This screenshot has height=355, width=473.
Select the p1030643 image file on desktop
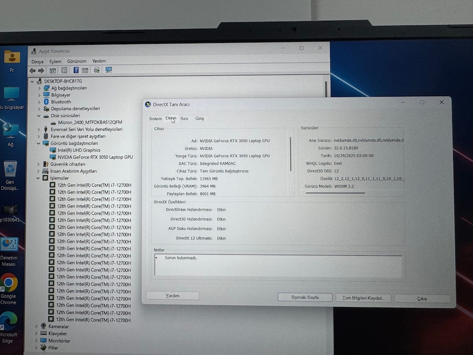coord(11,214)
